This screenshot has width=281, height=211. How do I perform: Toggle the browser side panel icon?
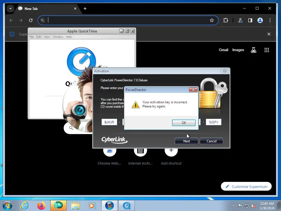[x=250, y=20]
